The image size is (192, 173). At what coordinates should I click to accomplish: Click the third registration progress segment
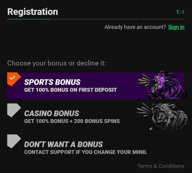(118, 19)
